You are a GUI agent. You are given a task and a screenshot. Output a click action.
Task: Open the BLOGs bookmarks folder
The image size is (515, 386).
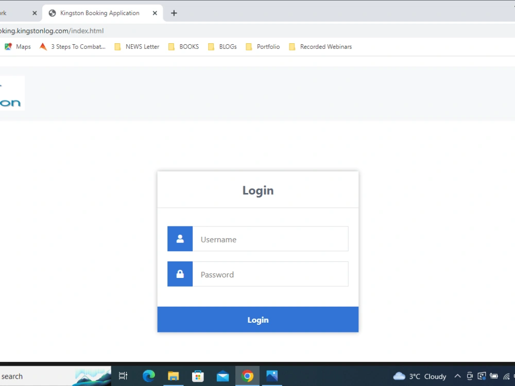click(x=222, y=47)
